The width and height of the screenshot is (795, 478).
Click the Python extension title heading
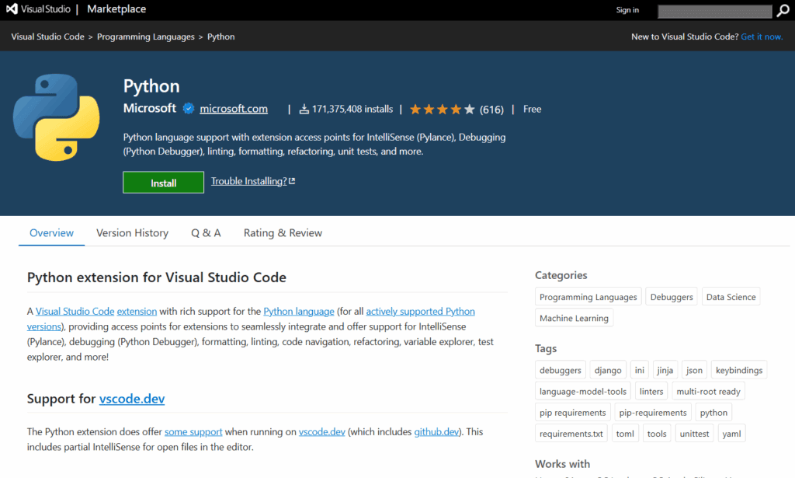click(151, 85)
